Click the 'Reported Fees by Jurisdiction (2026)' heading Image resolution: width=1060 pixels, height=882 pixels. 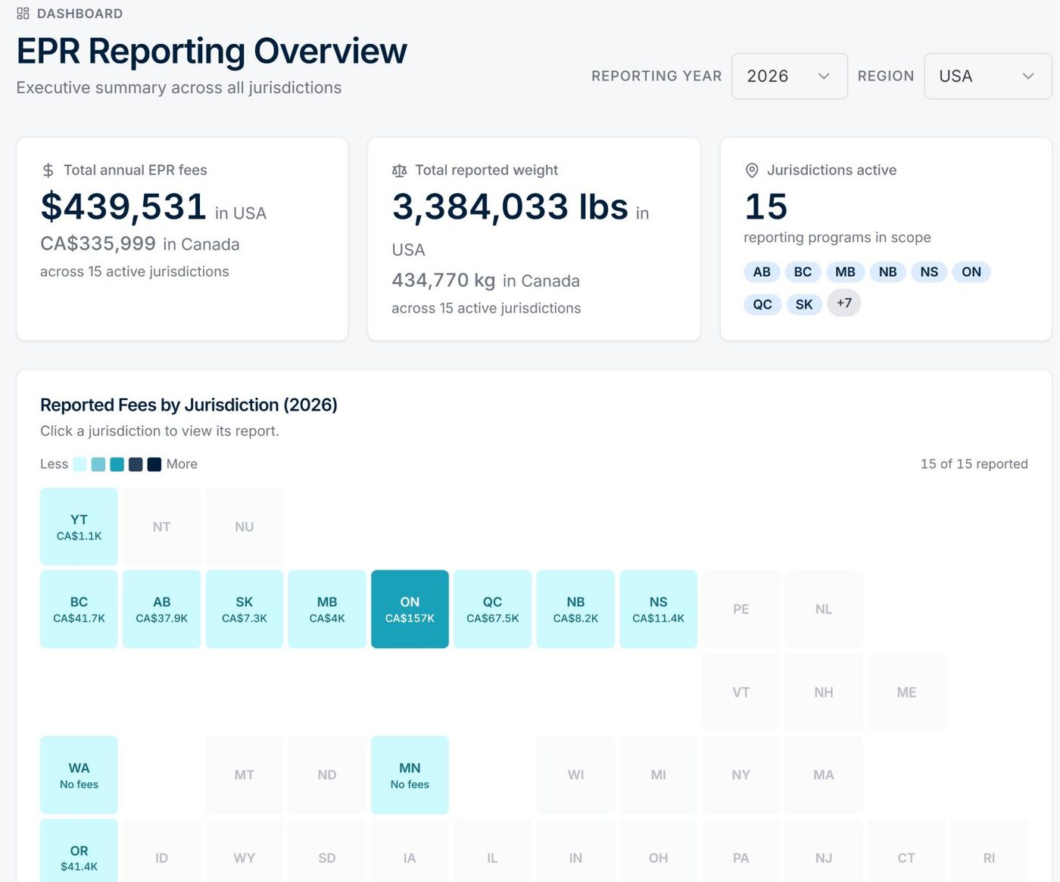(x=189, y=405)
